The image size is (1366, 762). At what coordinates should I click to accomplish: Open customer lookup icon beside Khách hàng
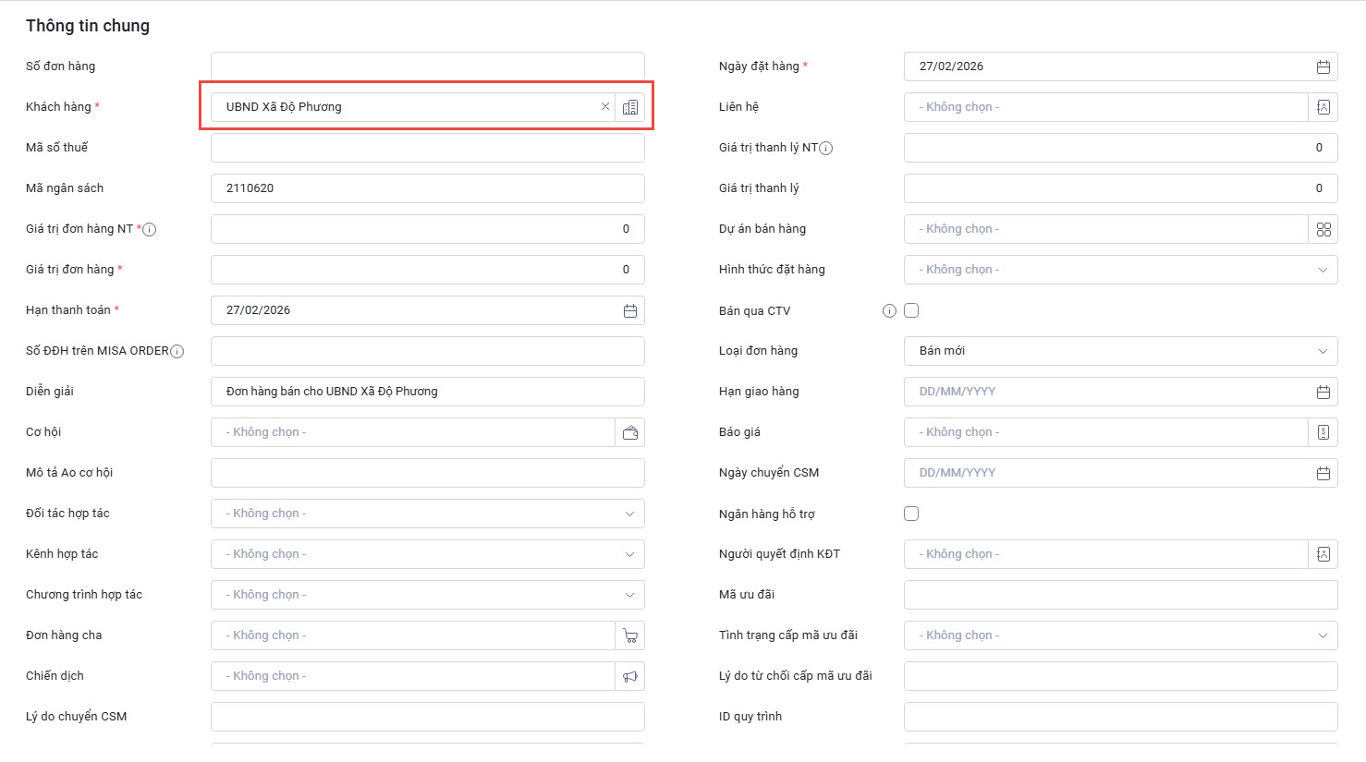(x=630, y=107)
